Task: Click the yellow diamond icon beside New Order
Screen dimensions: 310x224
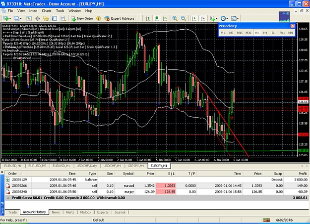Action: click(99, 18)
